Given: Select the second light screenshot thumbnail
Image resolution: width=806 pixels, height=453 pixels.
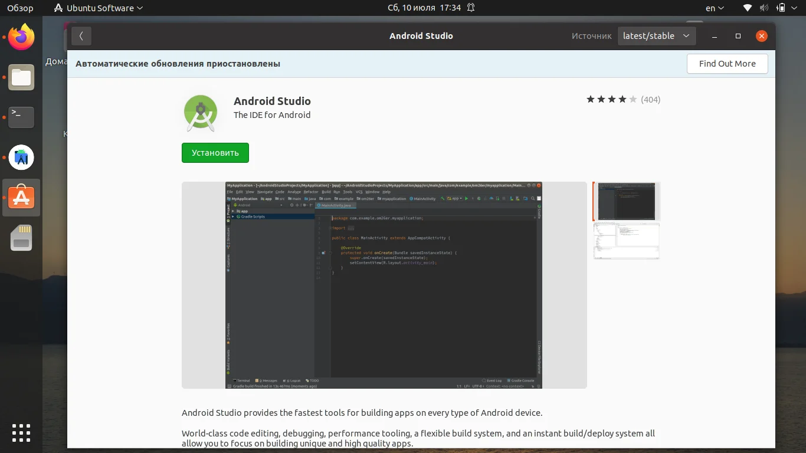Looking at the screenshot, I should (626, 241).
